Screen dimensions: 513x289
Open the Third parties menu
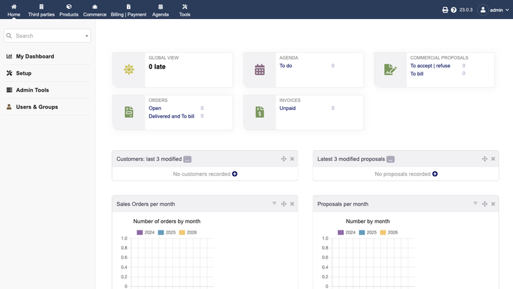[41, 10]
